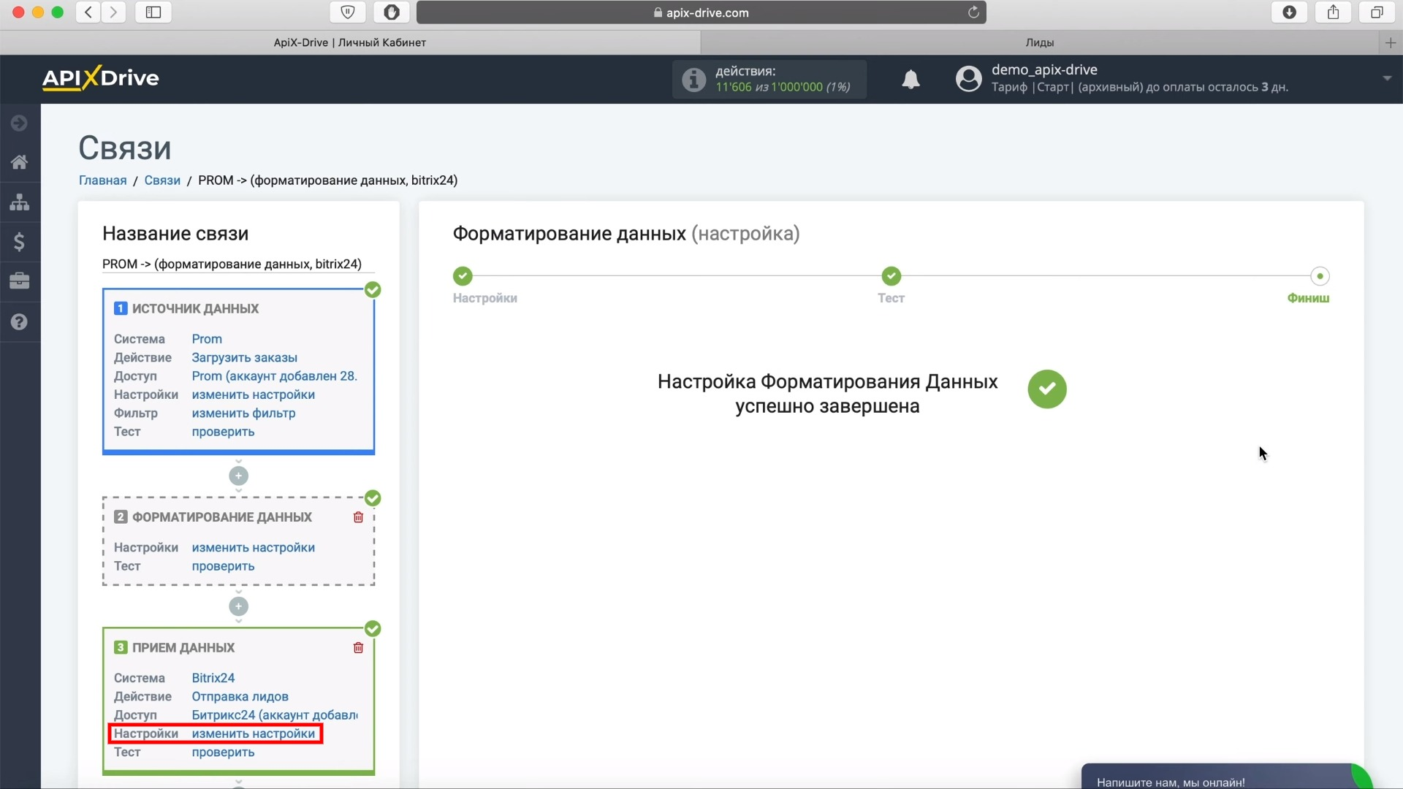Click изменить настройки in Прием данных

pos(253,733)
